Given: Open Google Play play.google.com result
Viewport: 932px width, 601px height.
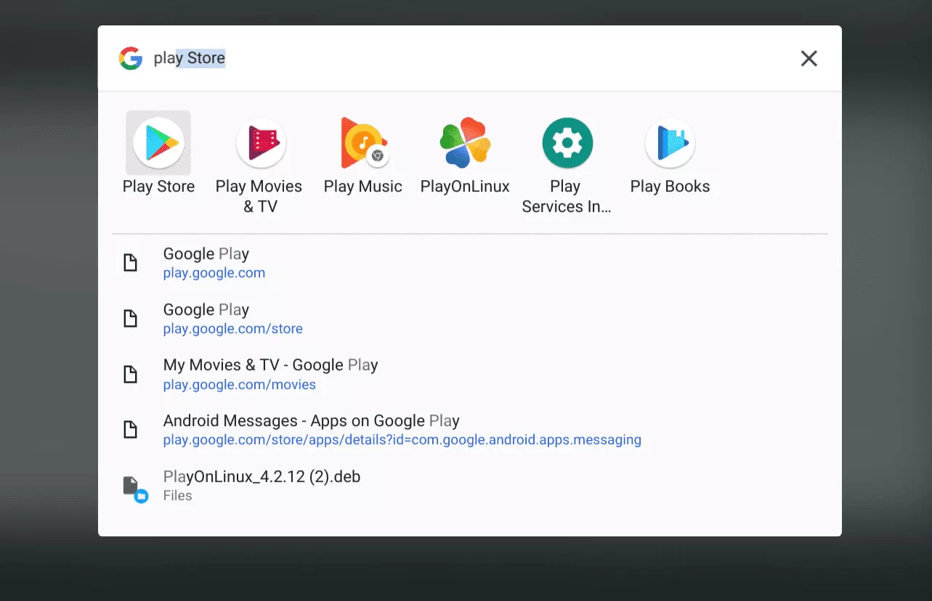Looking at the screenshot, I should (206, 263).
